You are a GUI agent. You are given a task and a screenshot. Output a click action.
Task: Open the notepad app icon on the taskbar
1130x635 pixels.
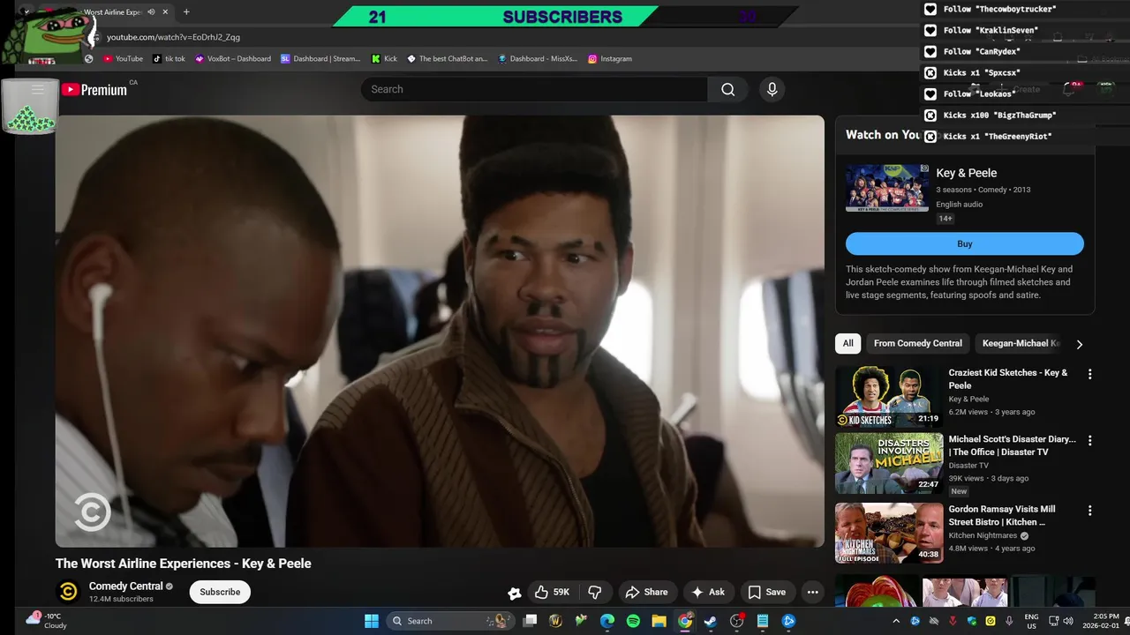pyautogui.click(x=763, y=621)
